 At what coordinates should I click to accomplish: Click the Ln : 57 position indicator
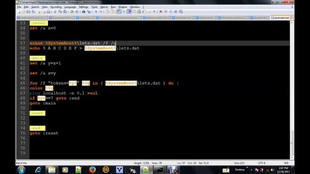[181, 163]
